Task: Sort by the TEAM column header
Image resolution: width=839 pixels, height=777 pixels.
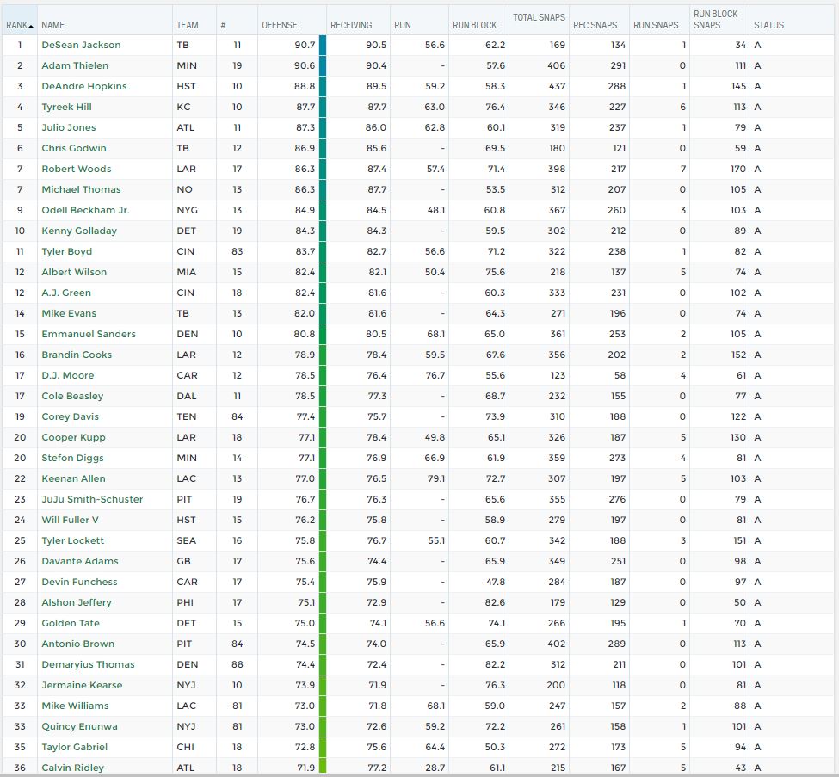Action: pos(187,26)
